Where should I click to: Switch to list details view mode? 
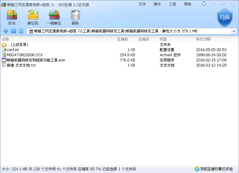click(x=21, y=31)
